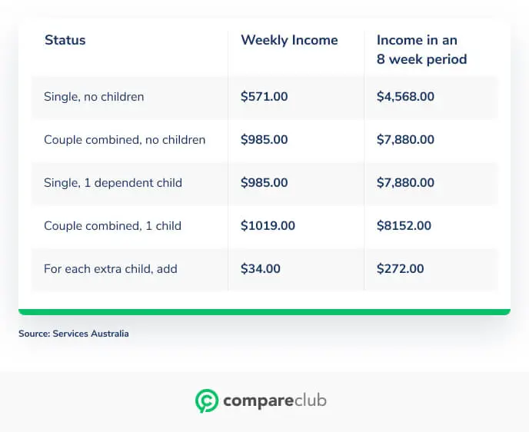Image resolution: width=529 pixels, height=432 pixels.
Task: Click the $985.00 value for single with child
Action: (x=264, y=183)
